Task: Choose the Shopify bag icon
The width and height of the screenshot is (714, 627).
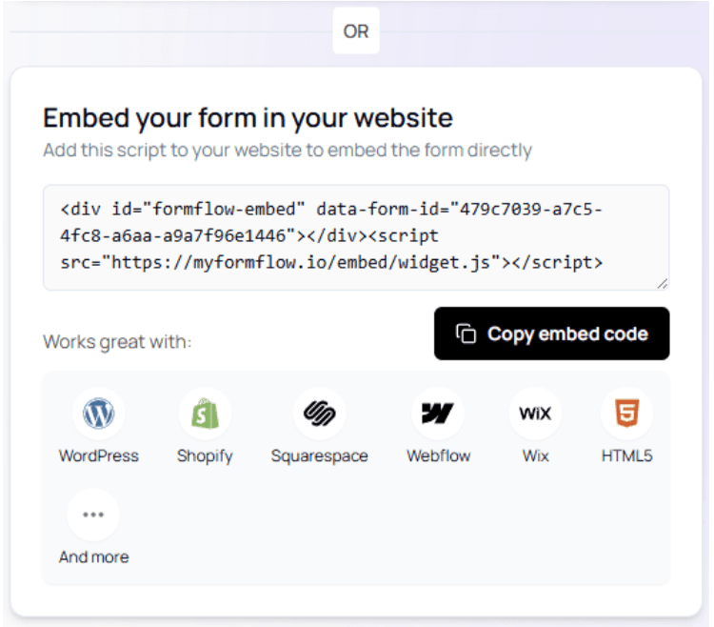Action: click(x=205, y=414)
